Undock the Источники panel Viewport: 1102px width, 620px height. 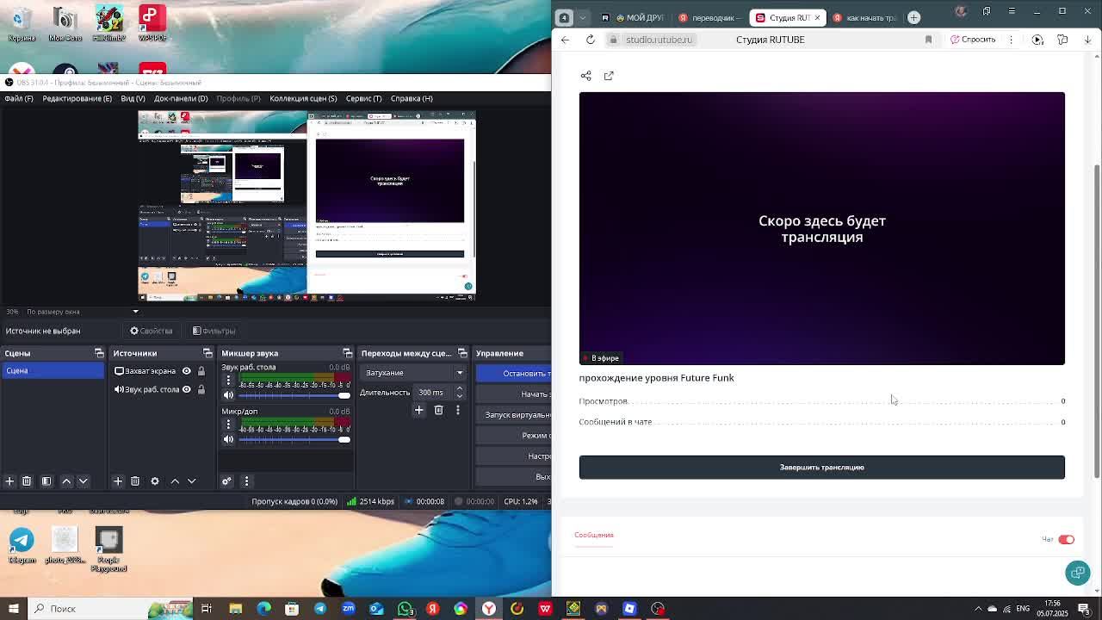tap(207, 353)
